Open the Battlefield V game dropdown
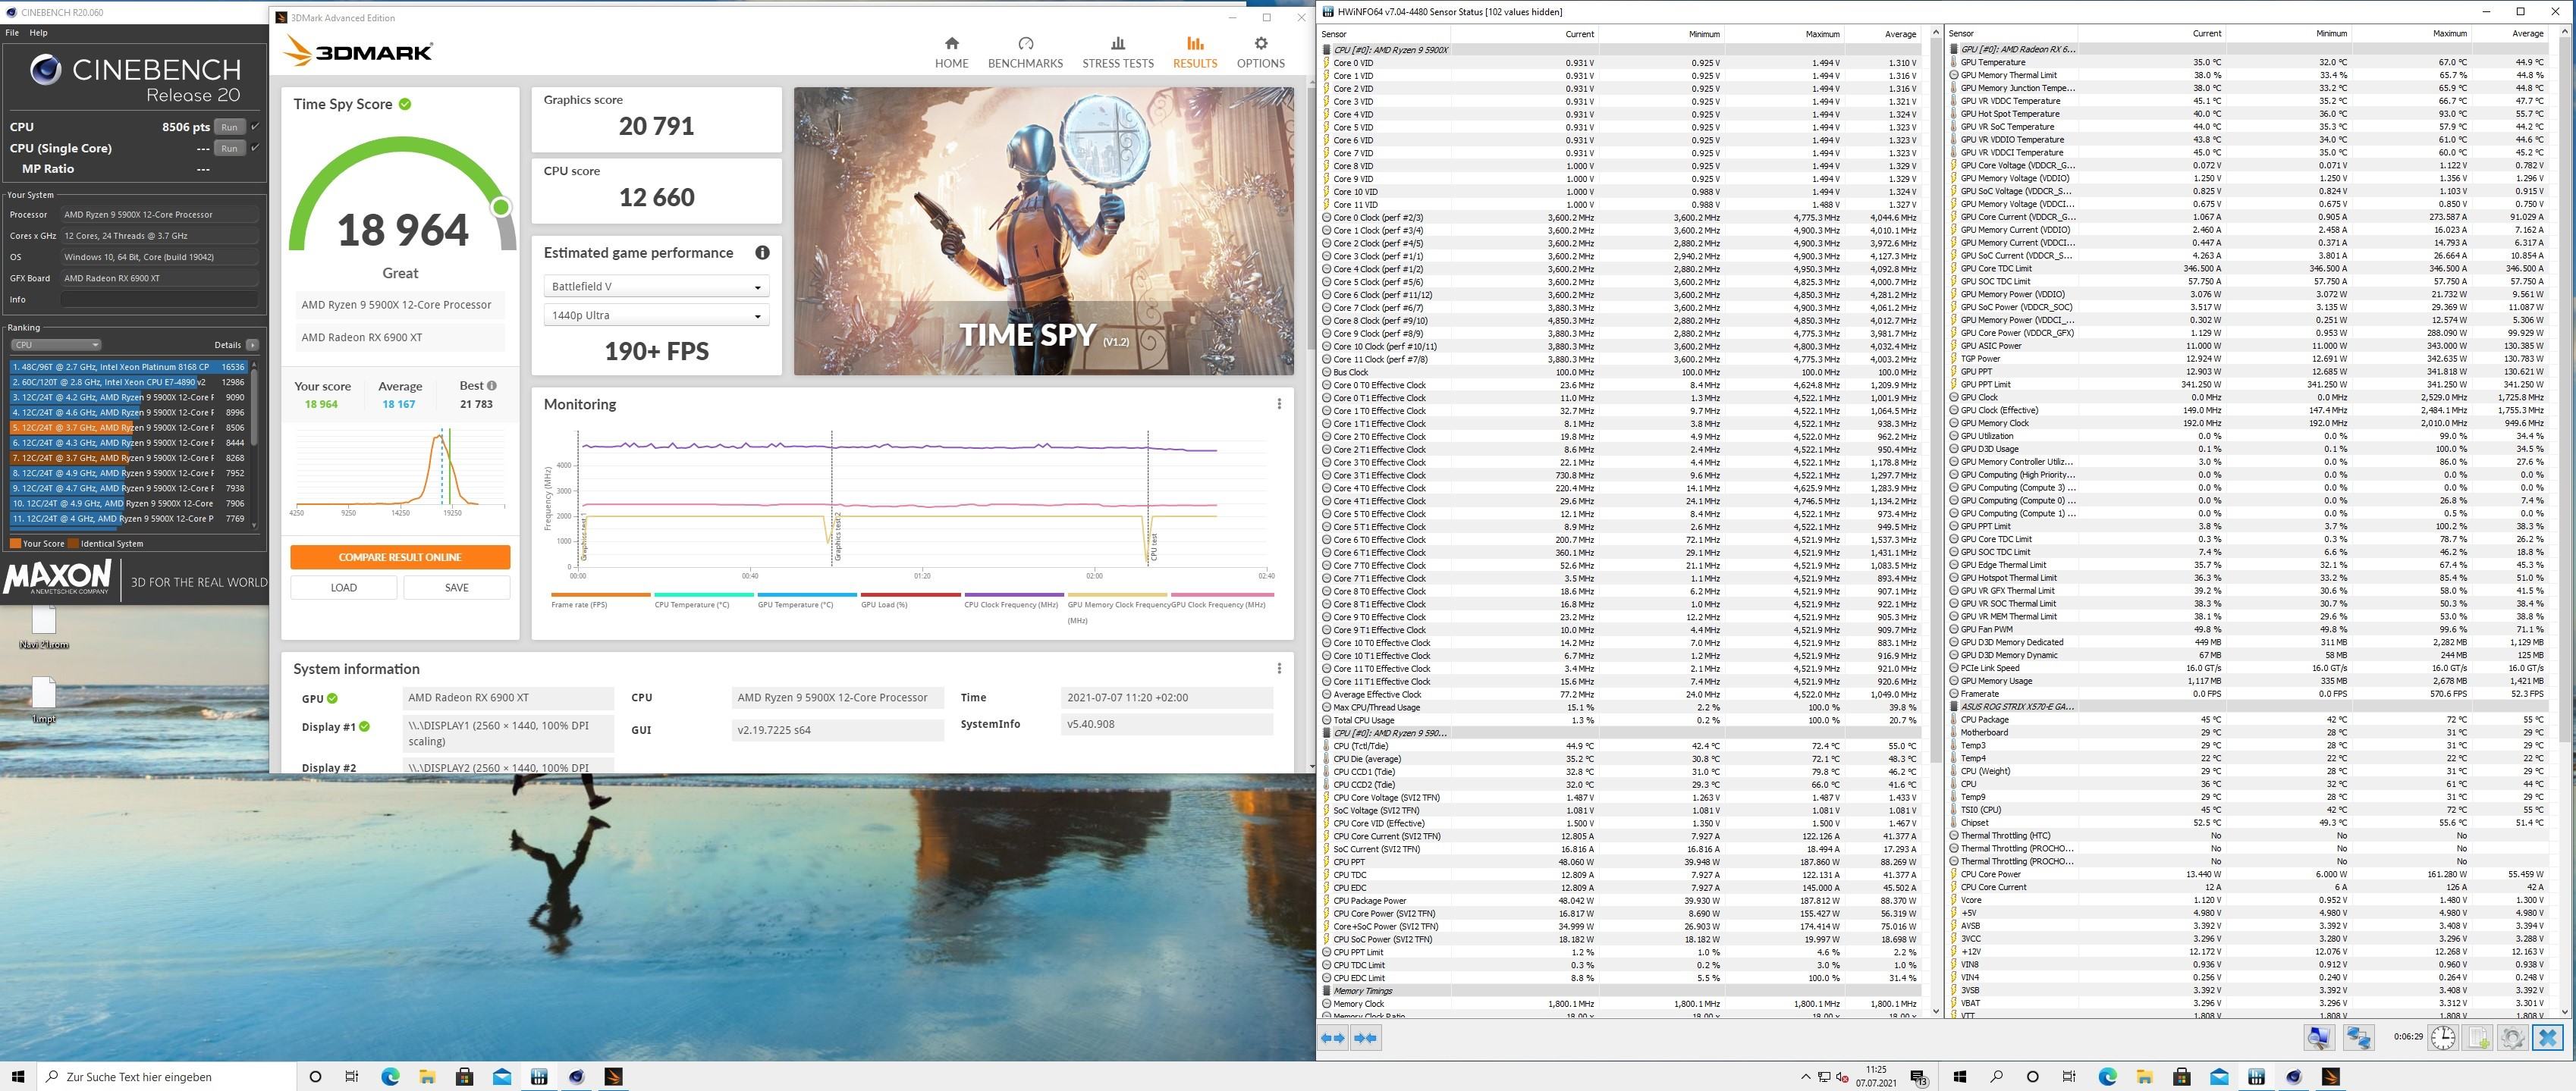2576x1091 pixels. click(x=656, y=287)
